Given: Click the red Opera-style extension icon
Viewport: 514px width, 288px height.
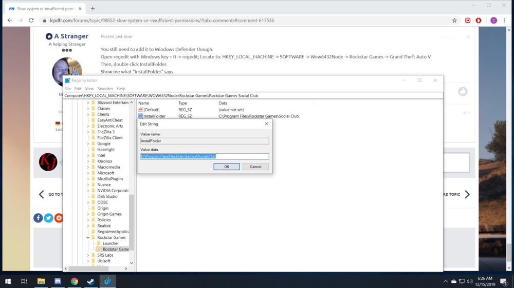Looking at the screenshot, I should (479, 20).
